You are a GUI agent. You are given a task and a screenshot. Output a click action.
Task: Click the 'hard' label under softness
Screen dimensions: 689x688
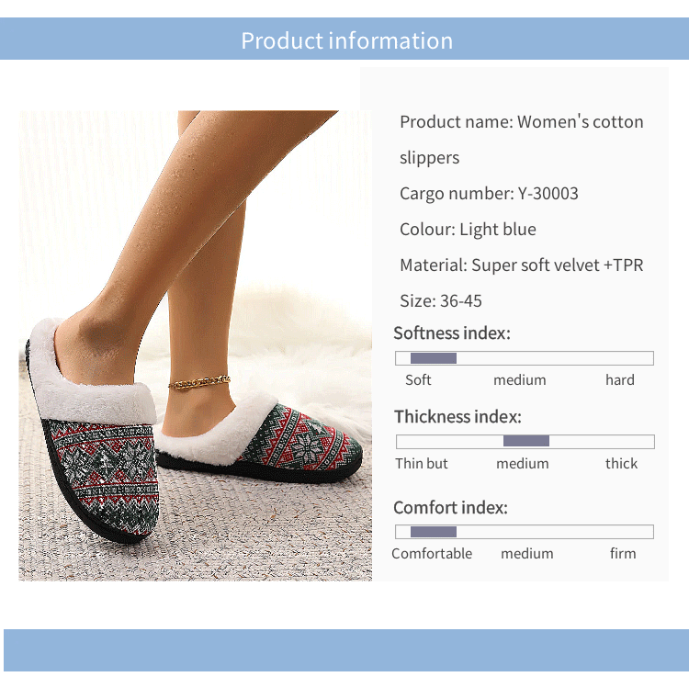pos(619,379)
